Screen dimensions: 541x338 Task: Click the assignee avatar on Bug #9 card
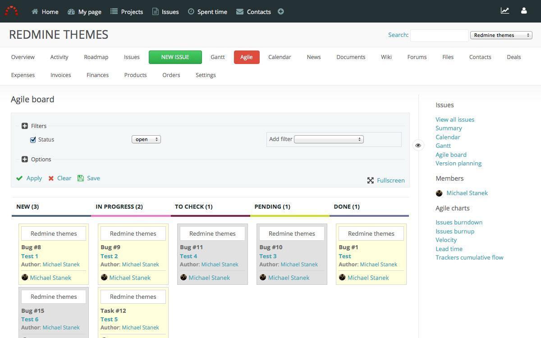pyautogui.click(x=104, y=277)
